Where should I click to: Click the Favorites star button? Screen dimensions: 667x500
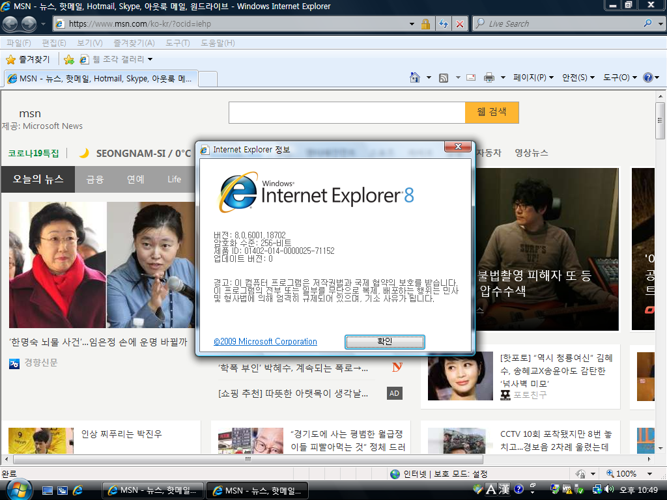coord(28,59)
